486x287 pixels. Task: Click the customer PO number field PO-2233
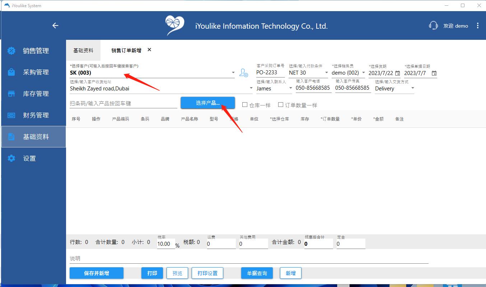[x=271, y=72]
